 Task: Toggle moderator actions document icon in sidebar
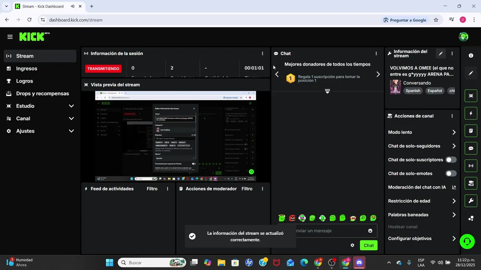point(471,131)
